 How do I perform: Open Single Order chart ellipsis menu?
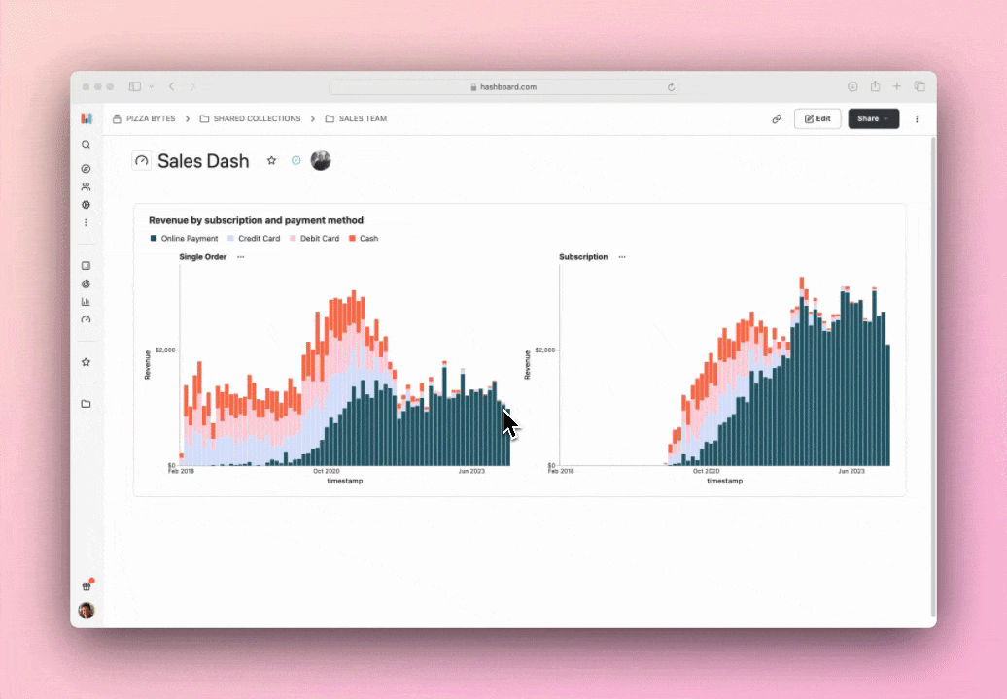pyautogui.click(x=241, y=257)
